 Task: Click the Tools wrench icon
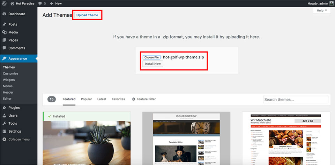click(x=4, y=124)
